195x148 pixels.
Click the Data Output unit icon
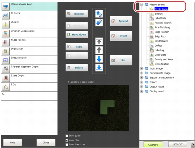click(x=6, y=78)
